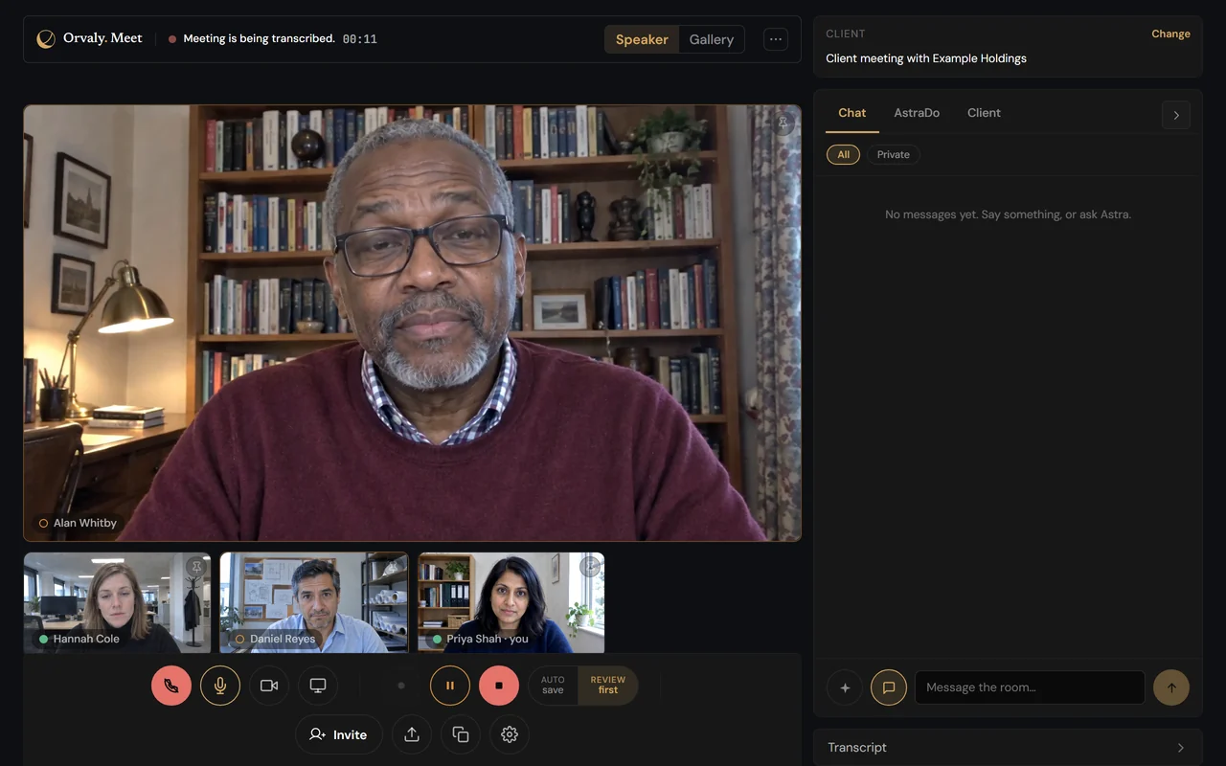Switch to Gallery view
Viewport: 1226px width, 766px height.
(x=712, y=39)
